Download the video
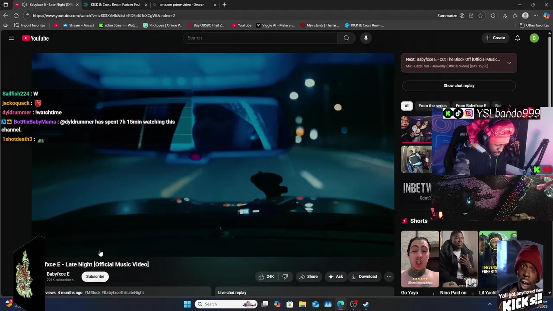553x311 pixels. coord(364,276)
